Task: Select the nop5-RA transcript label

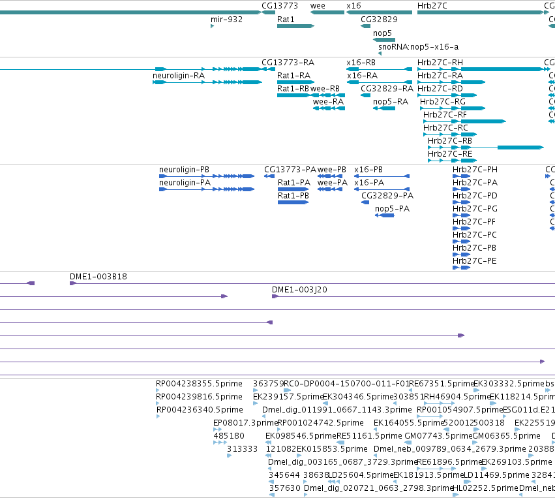Action: click(x=391, y=102)
